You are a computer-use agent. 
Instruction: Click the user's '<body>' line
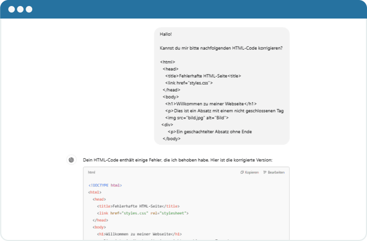click(171, 97)
